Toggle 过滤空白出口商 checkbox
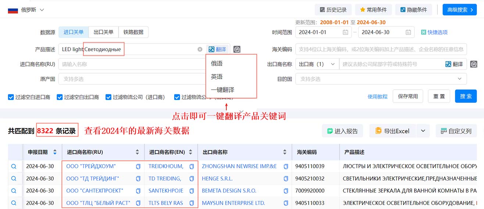The height and width of the screenshot is (209, 484). (60, 97)
